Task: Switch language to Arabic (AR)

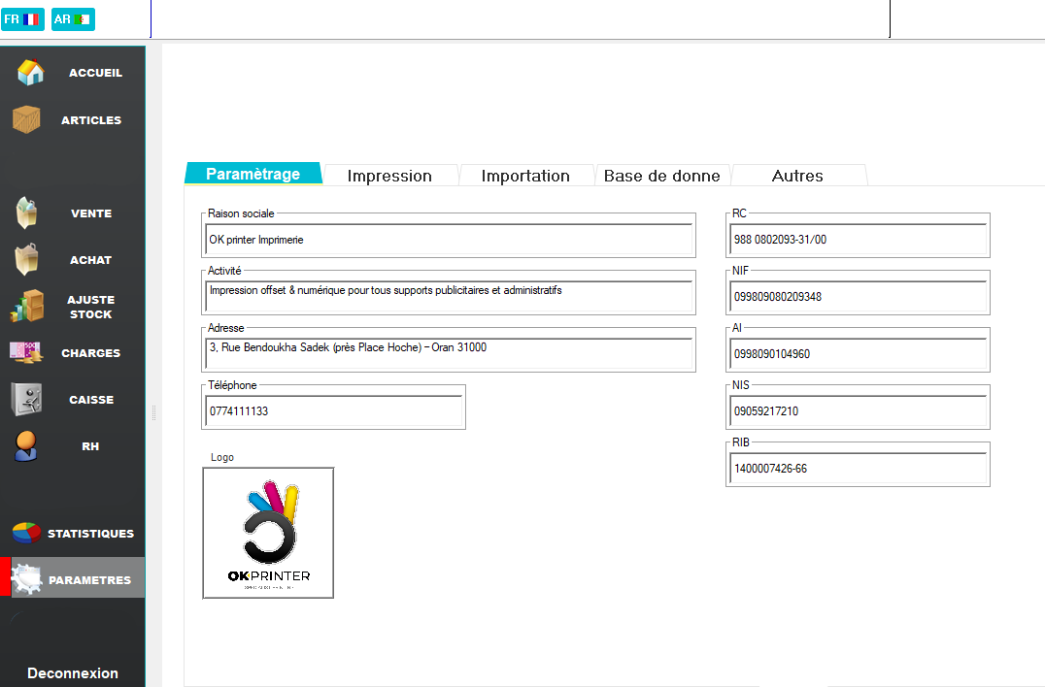Action: 73,18
